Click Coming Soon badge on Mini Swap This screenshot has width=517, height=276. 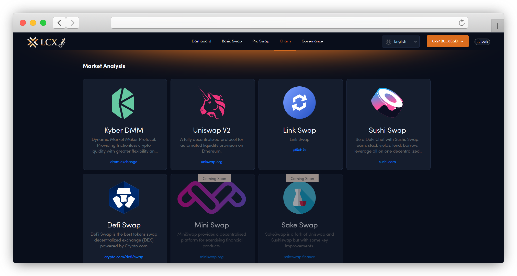pyautogui.click(x=214, y=178)
